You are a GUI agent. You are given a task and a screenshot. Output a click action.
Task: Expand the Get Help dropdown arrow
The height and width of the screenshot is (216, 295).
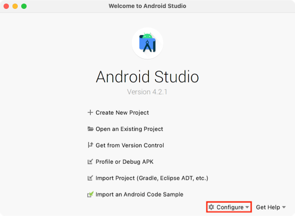click(x=284, y=208)
